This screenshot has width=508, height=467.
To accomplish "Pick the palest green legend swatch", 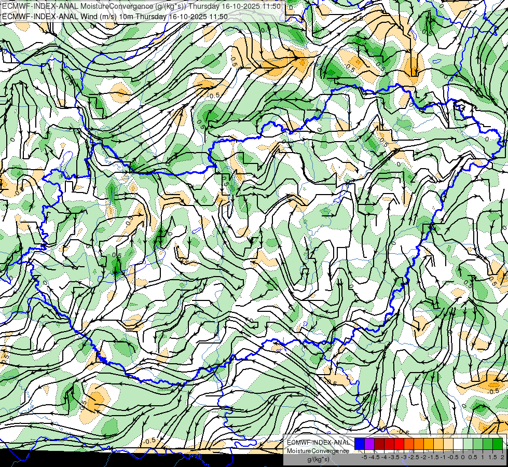I will coord(468,444).
